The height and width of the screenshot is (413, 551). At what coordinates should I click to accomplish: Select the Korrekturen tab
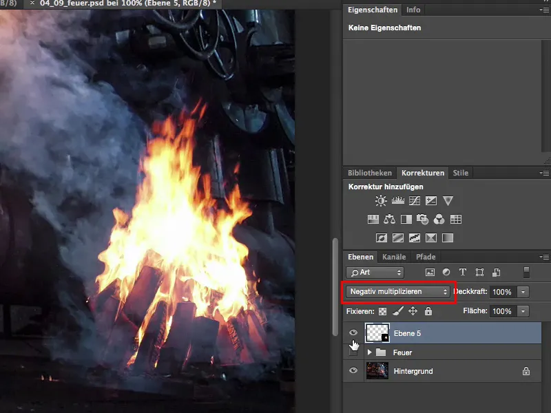click(423, 173)
